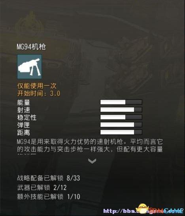Screen dimensions: 185x216
Task: Open the bbs URL watermark link
Action: 142,211
